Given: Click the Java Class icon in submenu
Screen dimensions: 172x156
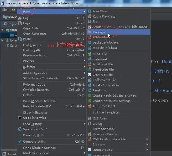Looking at the screenshot, I should (90, 11).
